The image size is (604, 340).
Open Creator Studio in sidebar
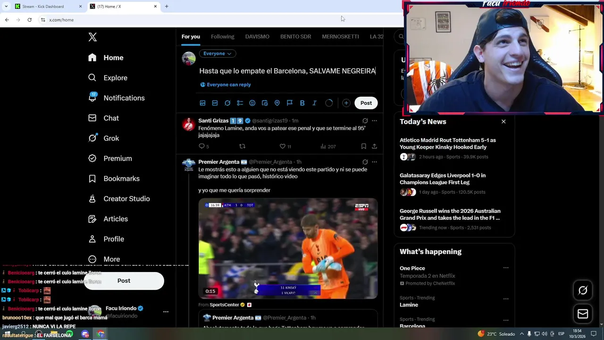[x=119, y=199]
